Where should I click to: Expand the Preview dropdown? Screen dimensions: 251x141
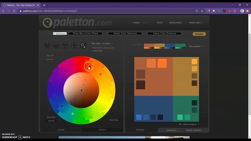(x=141, y=130)
